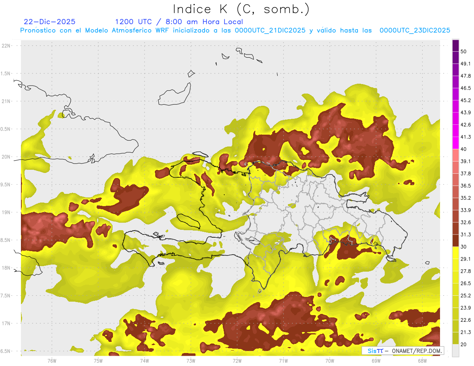Click the '45.2' colorbar value
The width and height of the screenshot is (474, 366).
(466, 100)
